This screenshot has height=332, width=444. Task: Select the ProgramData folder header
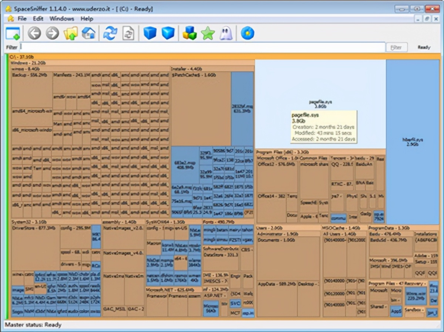click(x=403, y=228)
